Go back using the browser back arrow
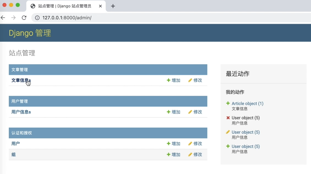The height and width of the screenshot is (174, 311). click(x=3, y=18)
